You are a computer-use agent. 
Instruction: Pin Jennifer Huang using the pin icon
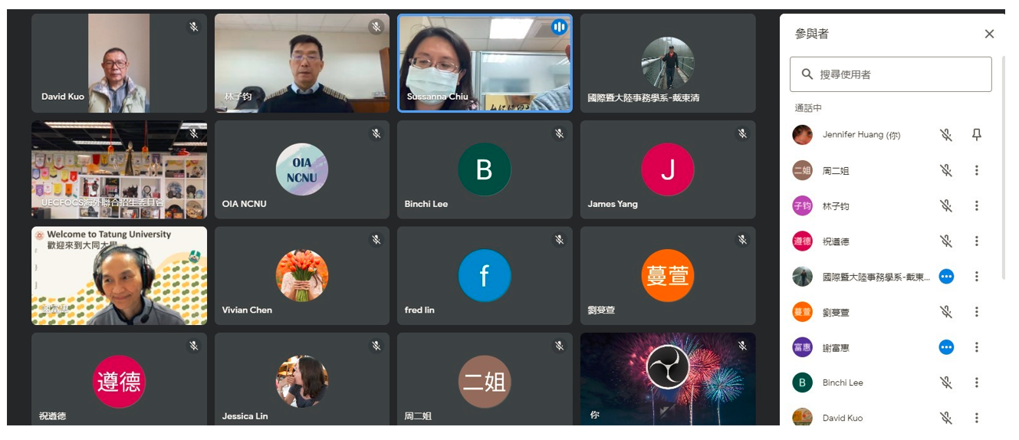click(976, 135)
